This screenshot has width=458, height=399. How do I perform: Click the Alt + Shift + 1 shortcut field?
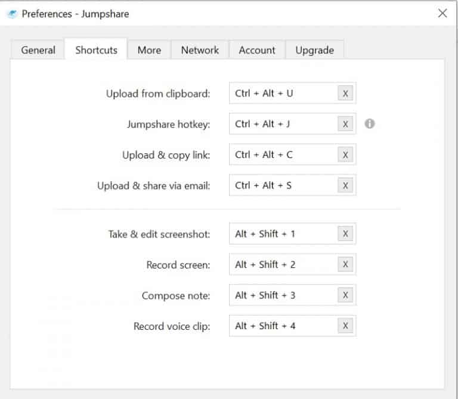click(293, 234)
